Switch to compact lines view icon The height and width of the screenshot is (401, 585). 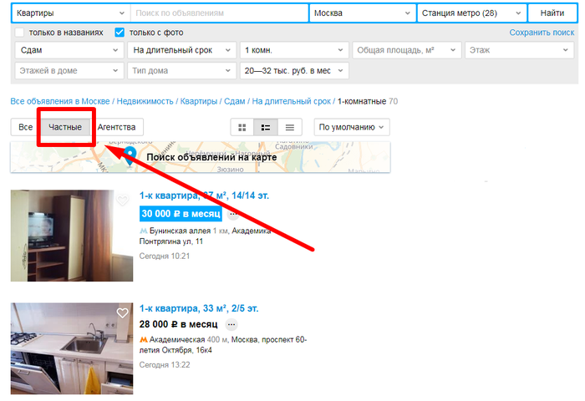point(289,128)
